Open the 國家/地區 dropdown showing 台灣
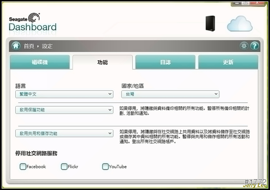Screen dimensions: 270x190 click(x=170, y=94)
